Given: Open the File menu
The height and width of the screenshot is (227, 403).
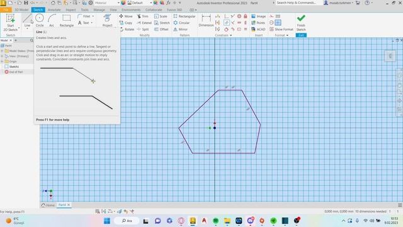Looking at the screenshot, I should (x=6, y=10).
